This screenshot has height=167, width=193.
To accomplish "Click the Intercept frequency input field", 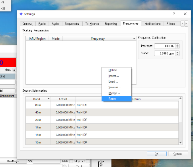I will 165,46.
